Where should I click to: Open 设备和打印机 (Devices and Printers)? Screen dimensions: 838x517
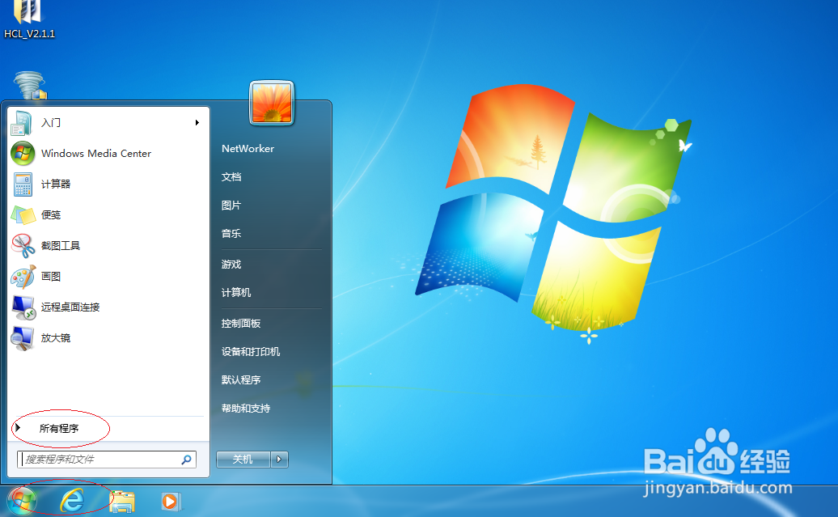tap(251, 352)
